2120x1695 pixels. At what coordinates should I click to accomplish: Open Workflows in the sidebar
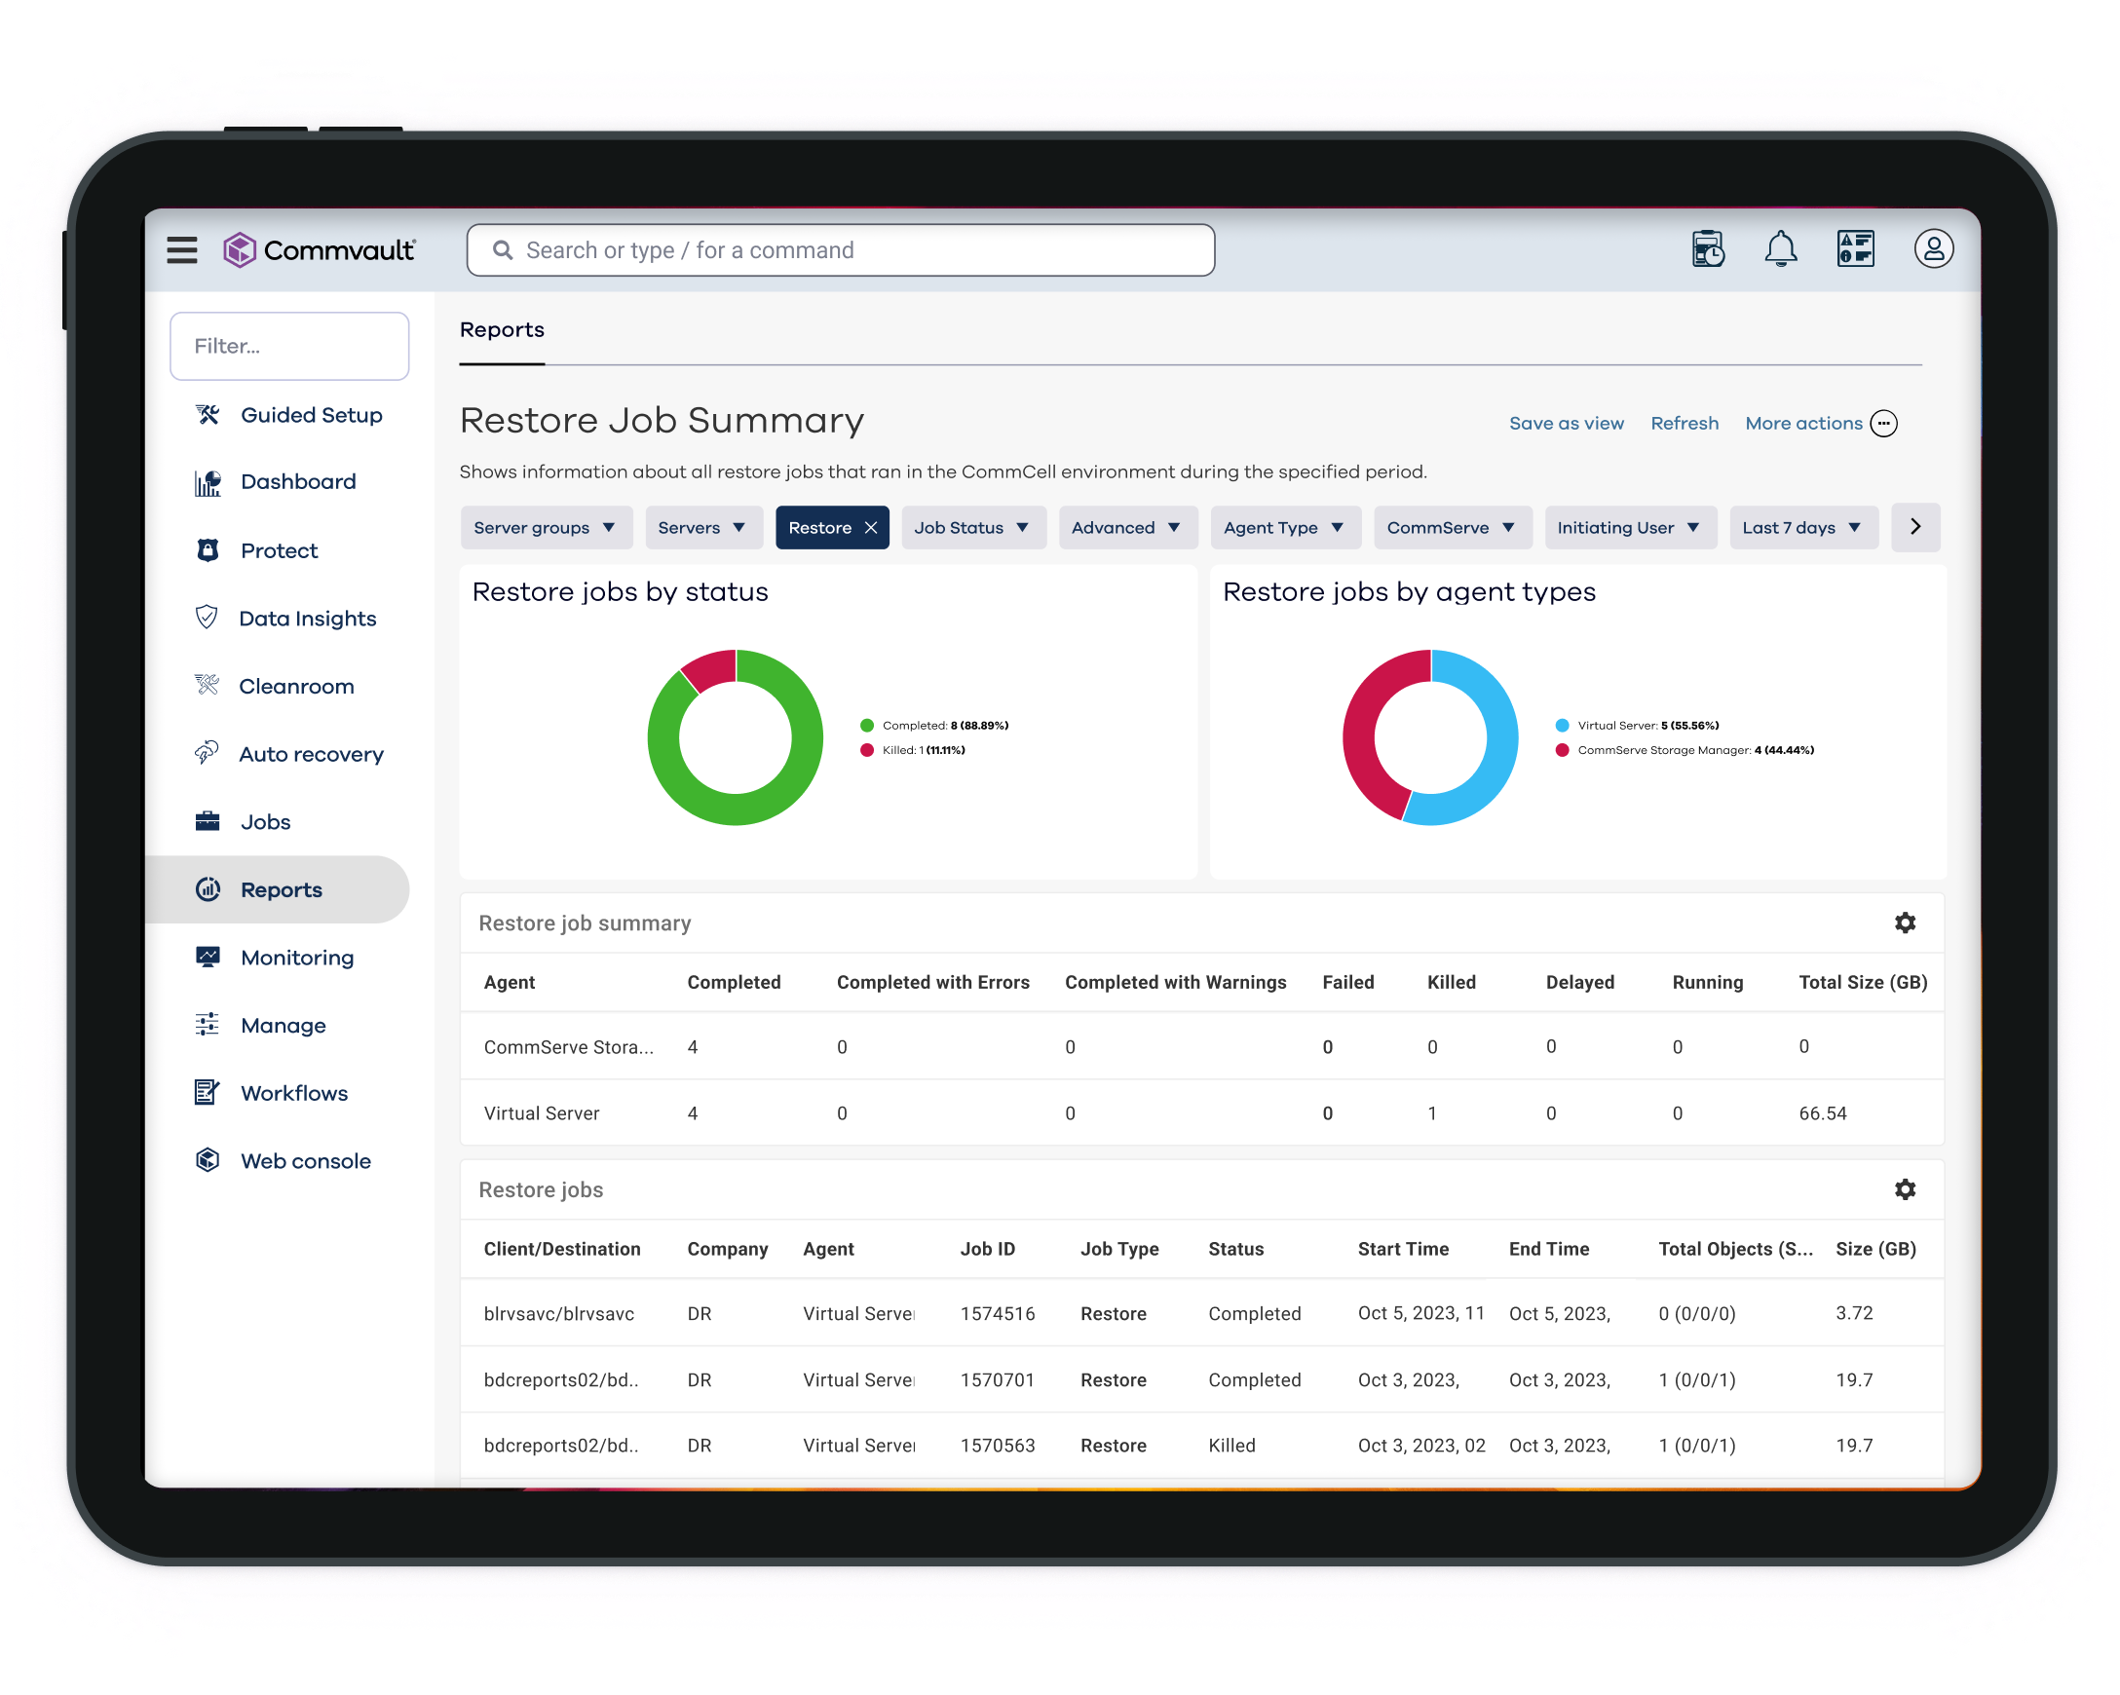point(294,1093)
